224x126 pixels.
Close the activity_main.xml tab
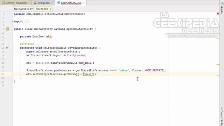(x=29, y=3)
